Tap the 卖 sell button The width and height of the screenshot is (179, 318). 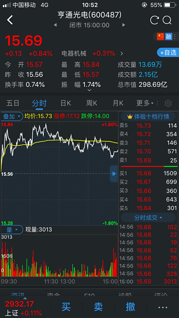tap(98, 307)
